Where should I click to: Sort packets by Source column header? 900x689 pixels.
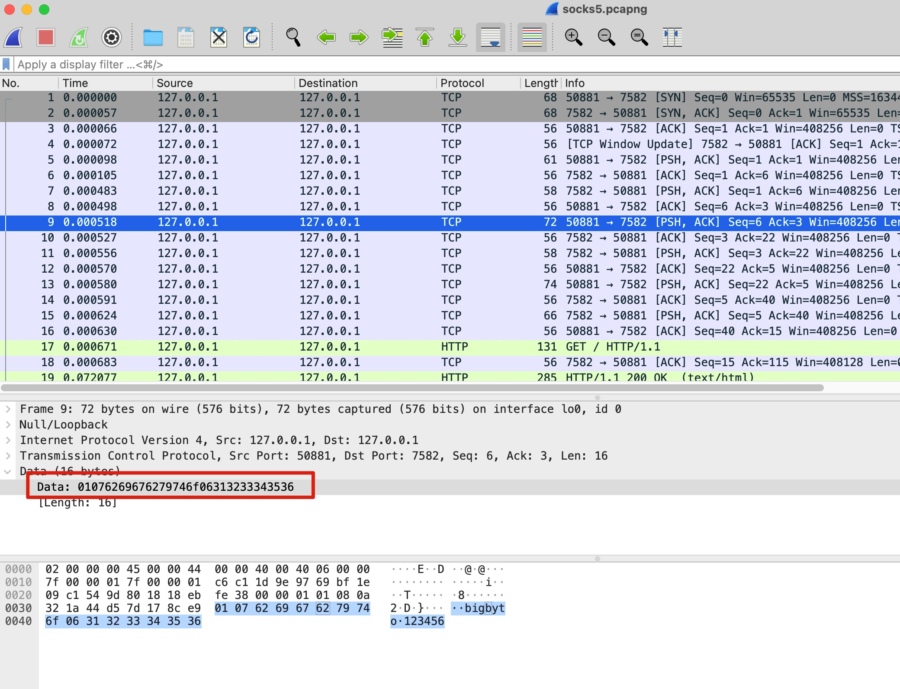click(x=175, y=83)
